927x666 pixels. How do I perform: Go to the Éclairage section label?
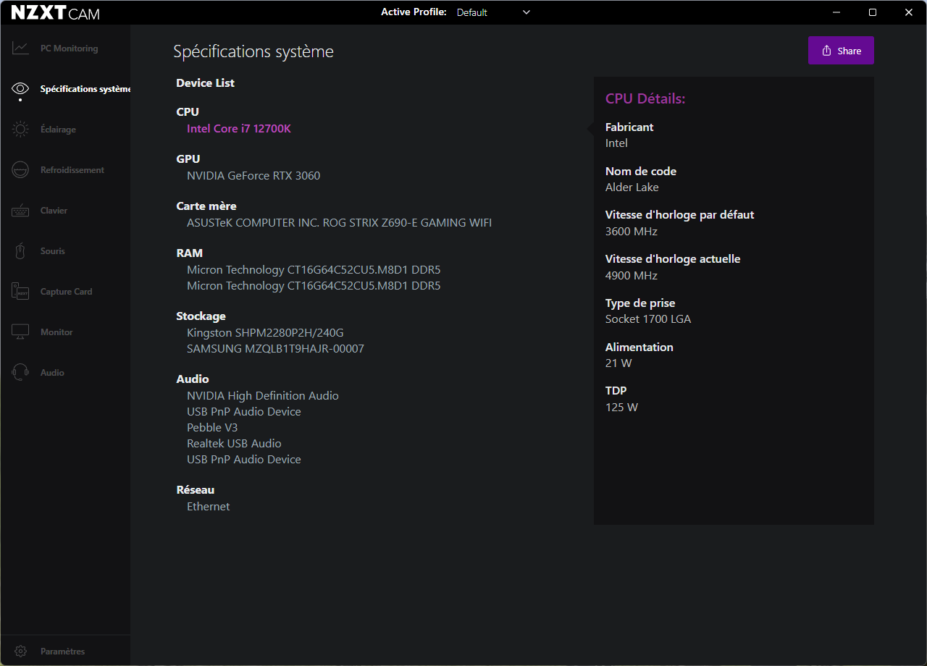click(58, 130)
